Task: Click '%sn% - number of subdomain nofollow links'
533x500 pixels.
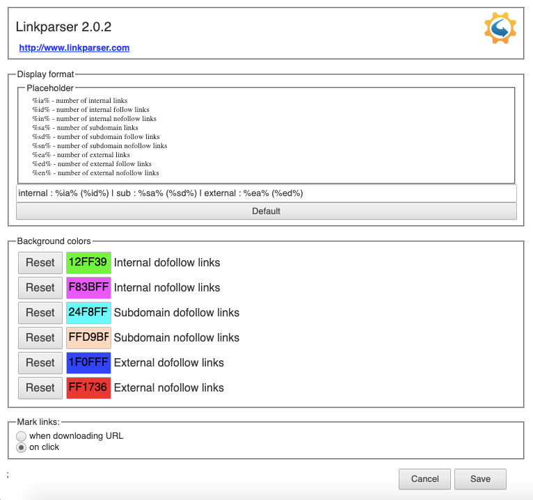Action: 100,146
